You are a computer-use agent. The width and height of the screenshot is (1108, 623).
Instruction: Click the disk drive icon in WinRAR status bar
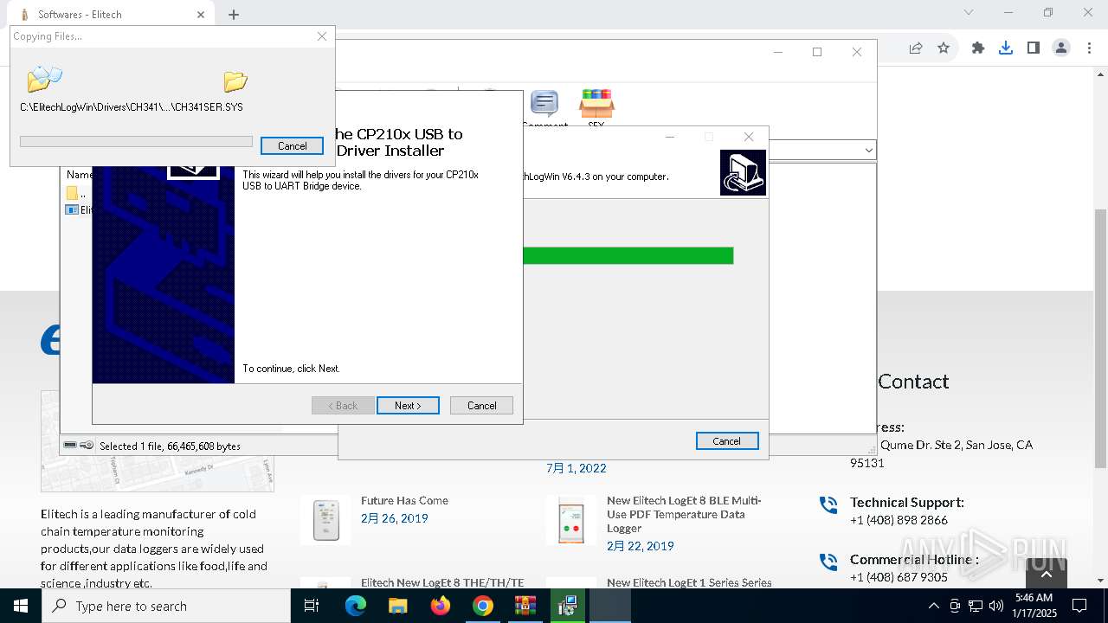tap(70, 445)
